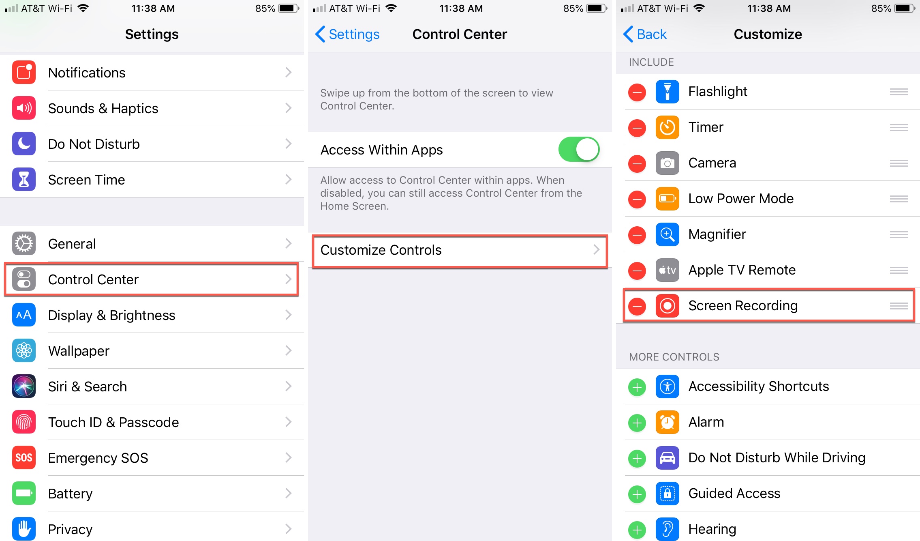Viewport: 920px width, 541px height.
Task: Tap the Timer icon in included controls
Action: coord(667,127)
